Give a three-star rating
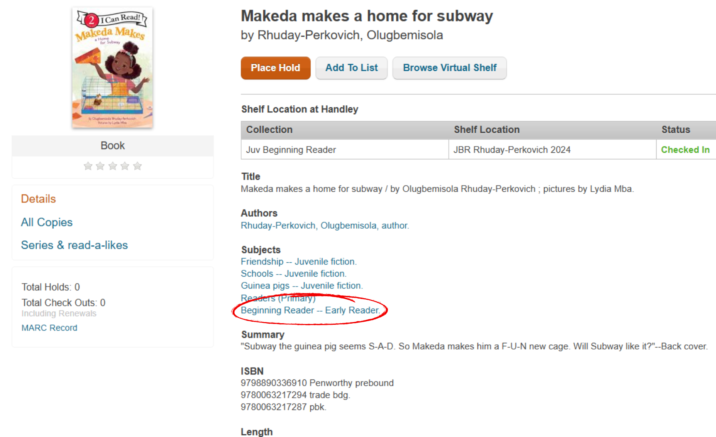The height and width of the screenshot is (437, 716). coord(113,166)
